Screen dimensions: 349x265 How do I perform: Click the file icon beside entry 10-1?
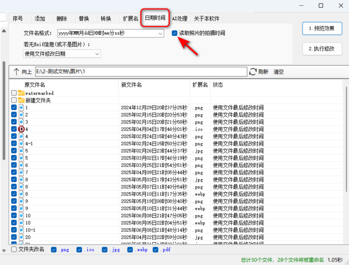click(21, 230)
